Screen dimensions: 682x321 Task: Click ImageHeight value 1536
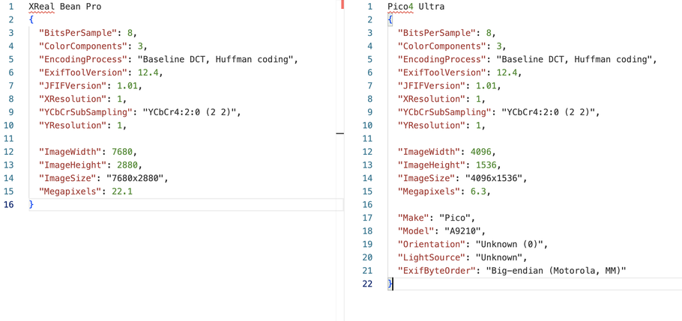(x=486, y=165)
